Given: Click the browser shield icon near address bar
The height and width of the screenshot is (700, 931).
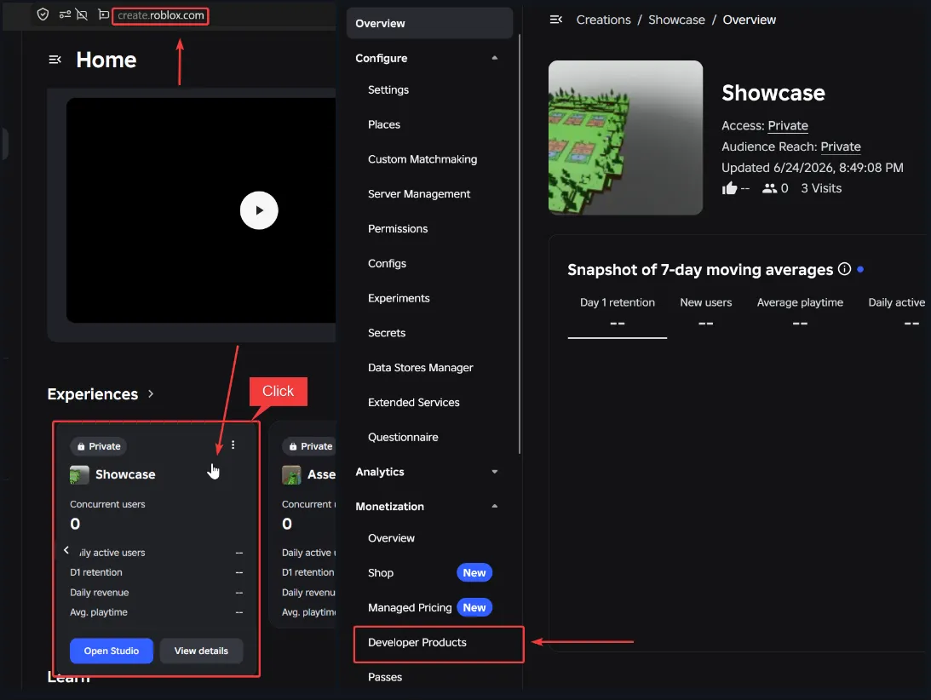Looking at the screenshot, I should tap(43, 14).
